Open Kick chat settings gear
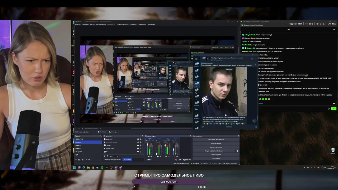 coord(328,108)
